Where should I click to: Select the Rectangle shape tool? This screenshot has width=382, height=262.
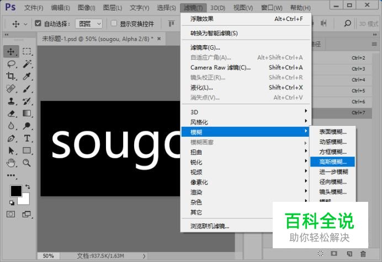[x=27, y=151]
